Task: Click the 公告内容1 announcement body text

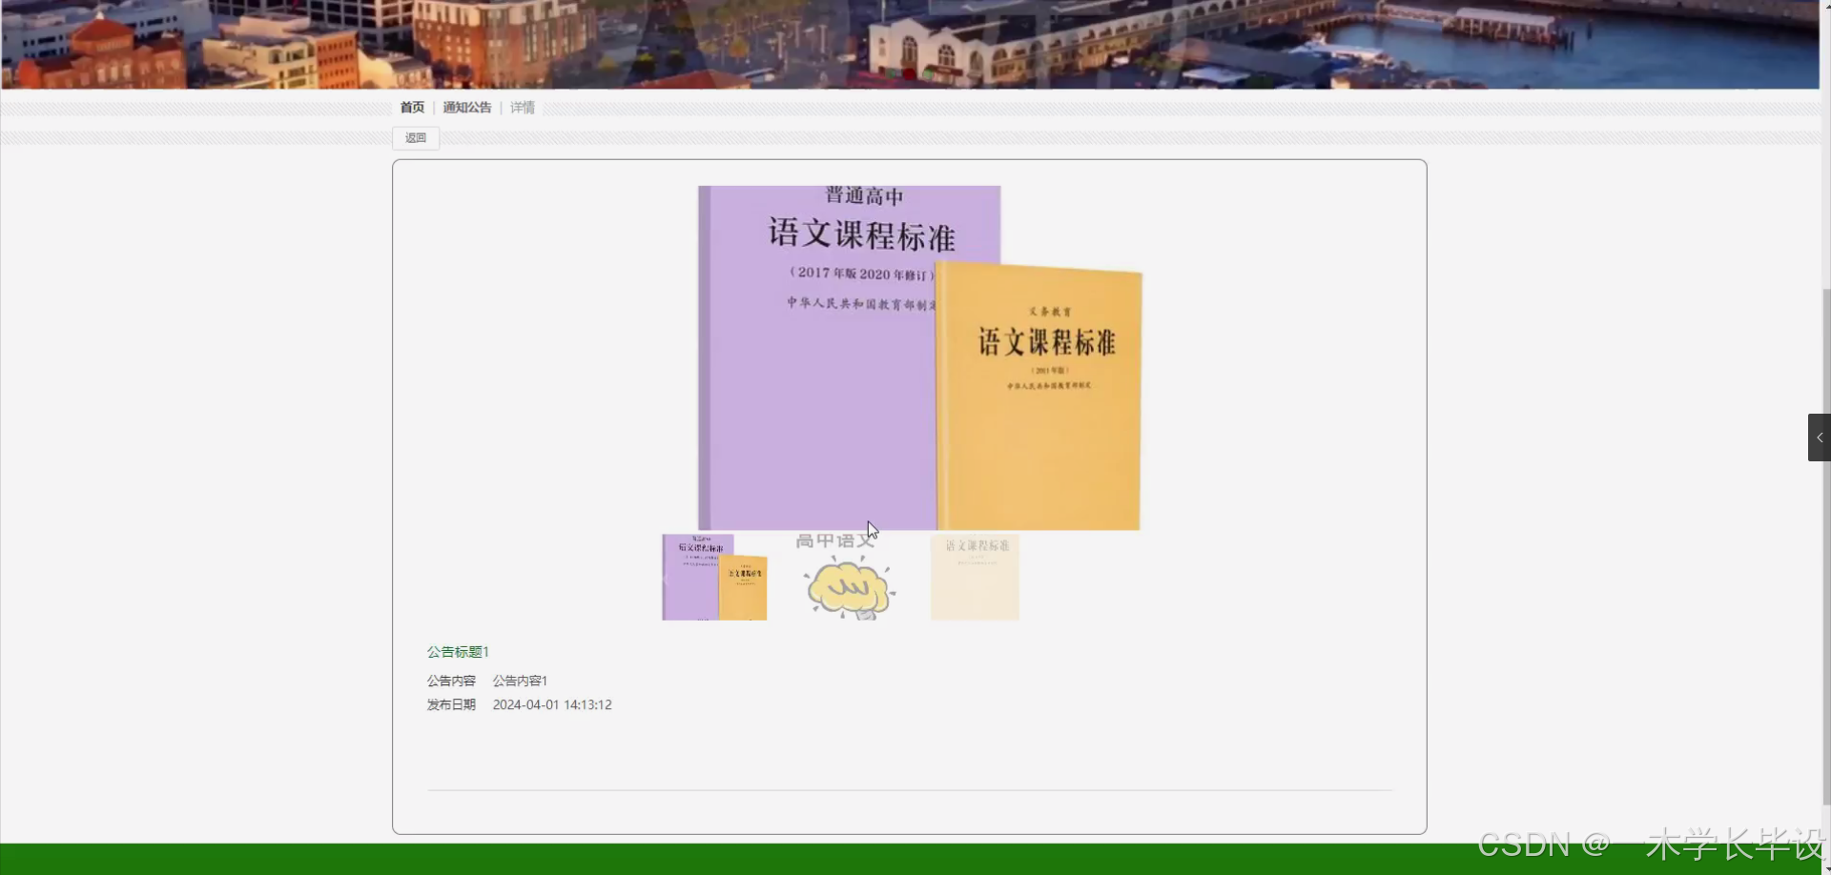Action: click(x=519, y=680)
